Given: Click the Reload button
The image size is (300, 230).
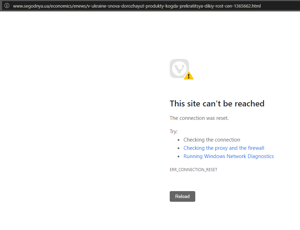Looking at the screenshot, I should click(x=182, y=196).
